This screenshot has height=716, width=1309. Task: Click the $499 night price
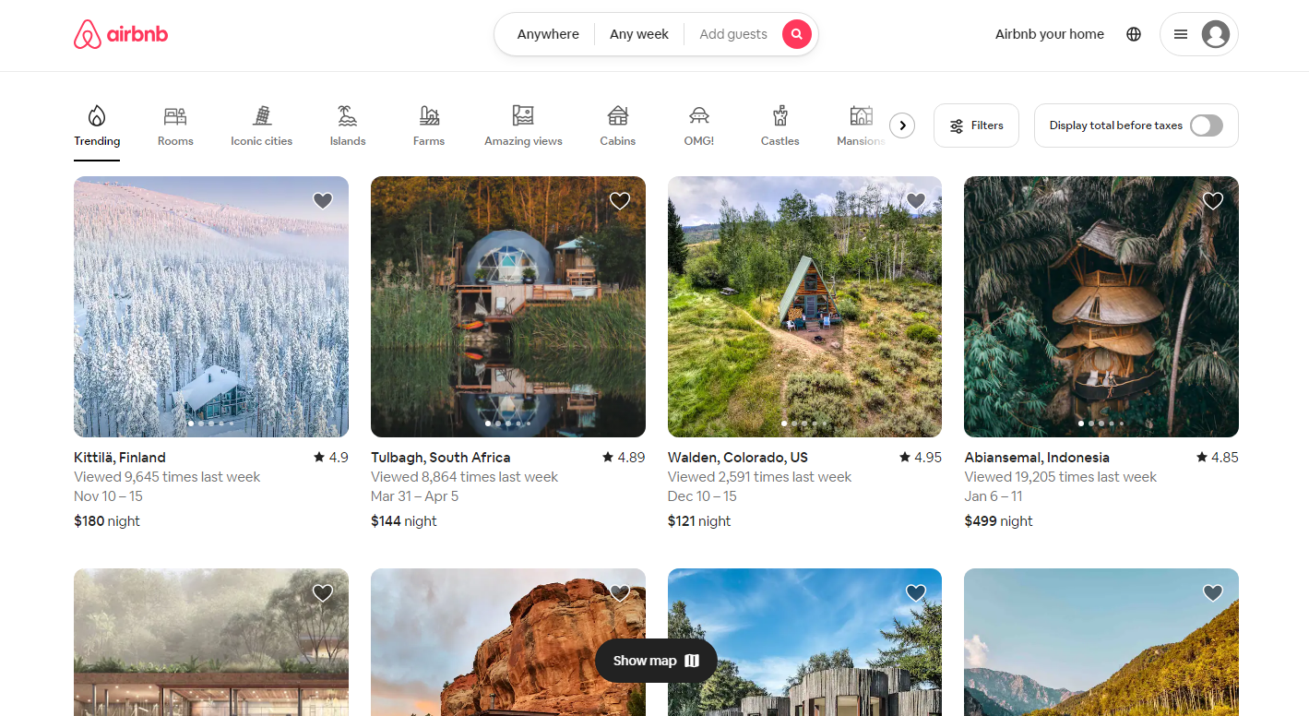click(999, 521)
